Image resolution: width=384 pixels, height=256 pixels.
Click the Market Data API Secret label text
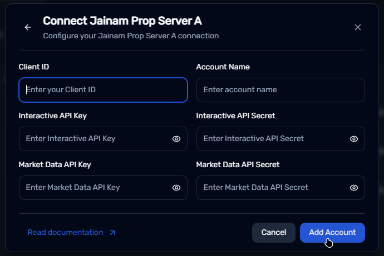coord(238,165)
